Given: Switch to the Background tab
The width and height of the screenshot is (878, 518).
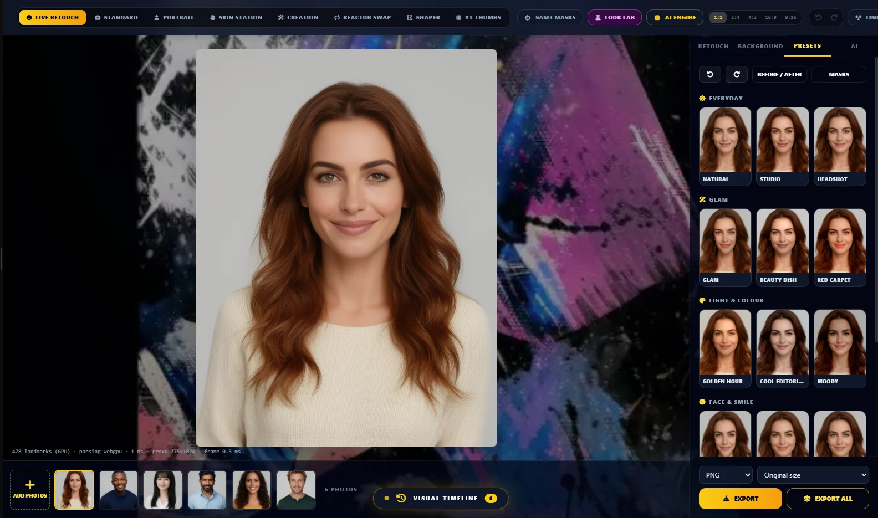Looking at the screenshot, I should 760,46.
